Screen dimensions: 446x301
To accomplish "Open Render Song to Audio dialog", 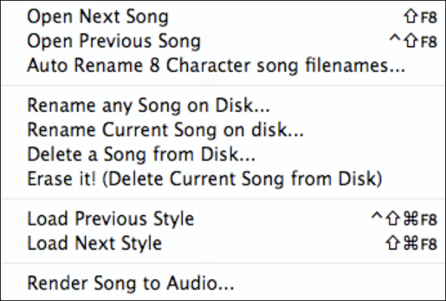I will pyautogui.click(x=130, y=284).
